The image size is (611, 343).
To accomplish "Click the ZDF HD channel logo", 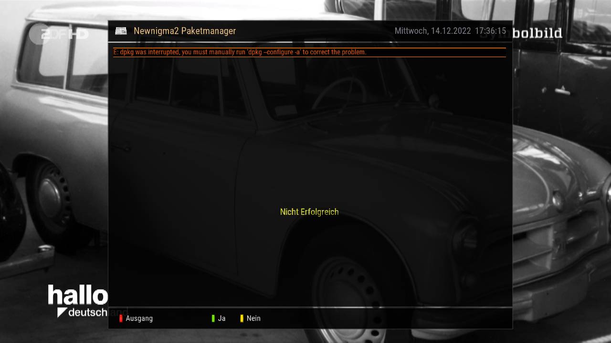I will [58, 34].
